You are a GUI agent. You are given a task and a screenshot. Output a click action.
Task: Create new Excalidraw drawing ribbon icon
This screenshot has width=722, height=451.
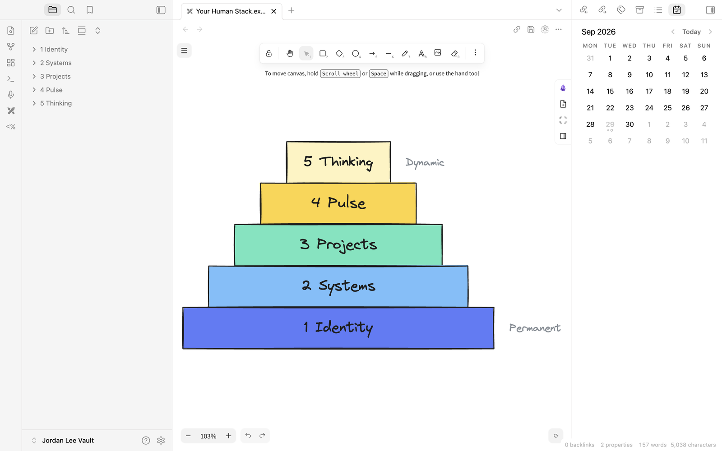[11, 110]
